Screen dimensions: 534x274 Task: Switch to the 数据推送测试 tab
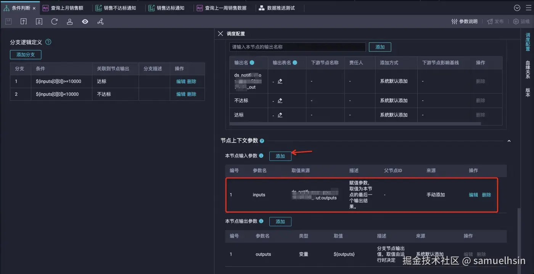point(277,8)
